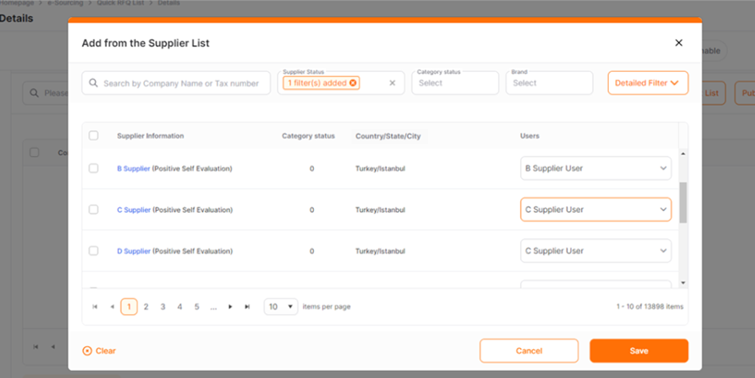Image resolution: width=755 pixels, height=378 pixels.
Task: Open the B Supplier link
Action: [x=133, y=168]
